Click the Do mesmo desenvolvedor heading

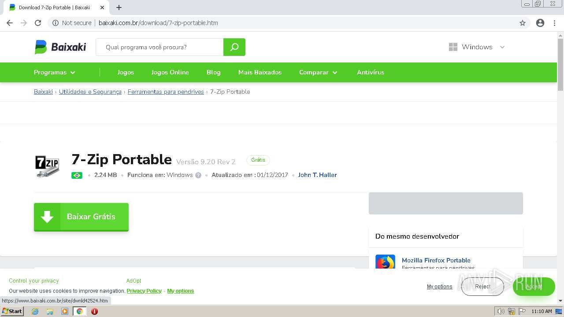click(x=417, y=236)
